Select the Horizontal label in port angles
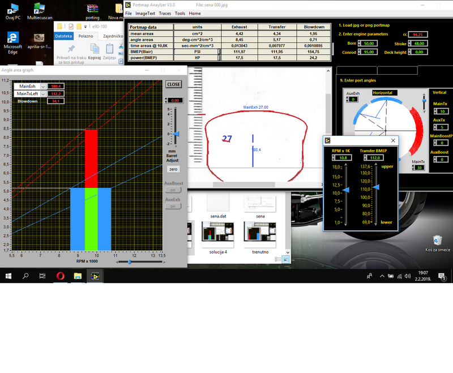 [x=384, y=93]
